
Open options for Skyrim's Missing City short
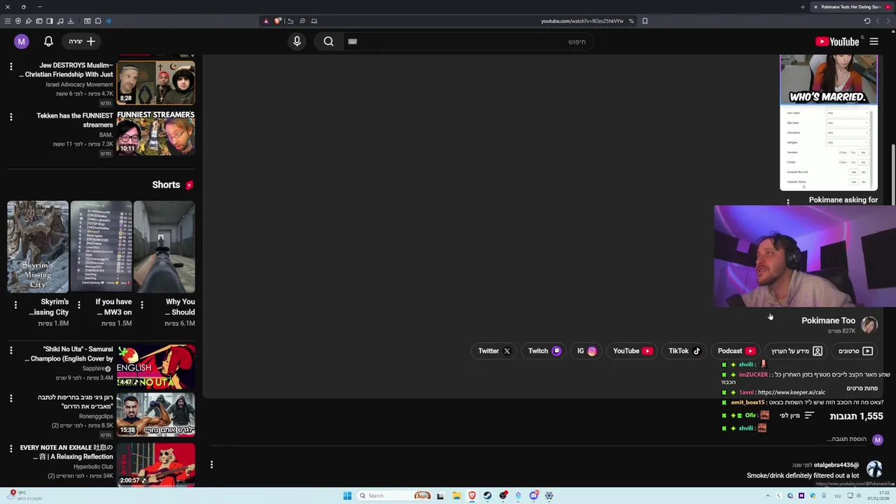tap(15, 304)
